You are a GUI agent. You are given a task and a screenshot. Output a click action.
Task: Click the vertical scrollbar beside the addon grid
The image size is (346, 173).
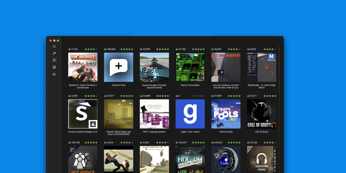(x=279, y=68)
